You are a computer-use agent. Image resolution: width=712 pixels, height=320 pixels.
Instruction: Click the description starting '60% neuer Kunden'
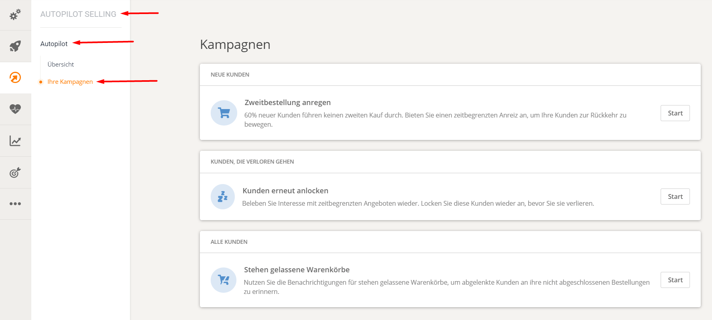point(435,120)
